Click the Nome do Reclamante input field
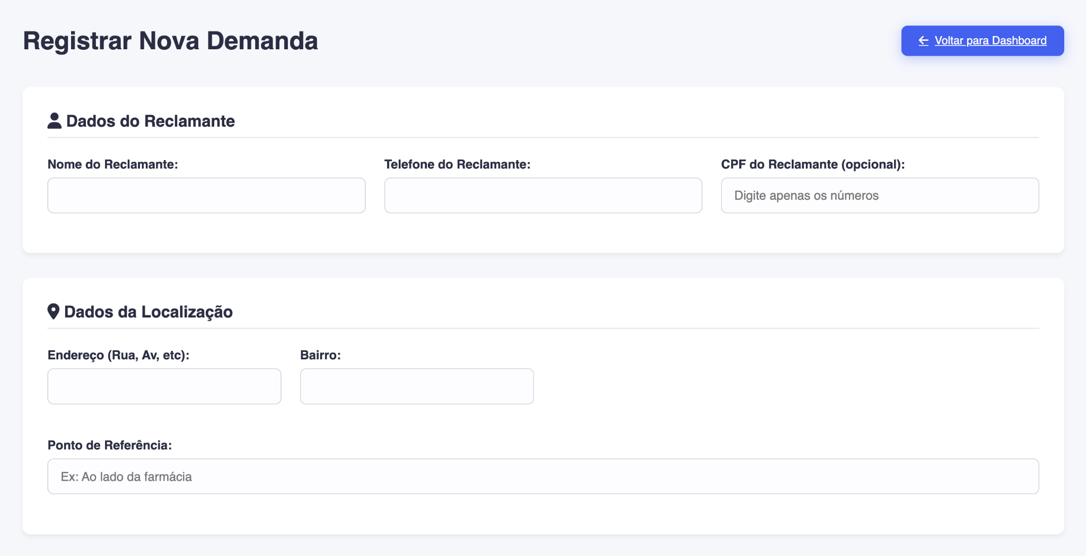Viewport: 1086px width, 556px height. (206, 195)
